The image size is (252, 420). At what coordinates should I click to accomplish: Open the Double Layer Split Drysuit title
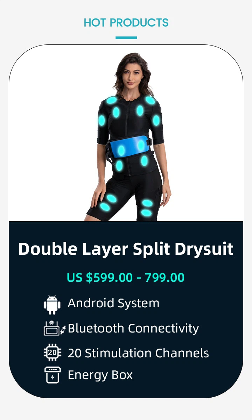126,249
